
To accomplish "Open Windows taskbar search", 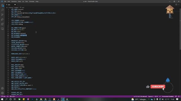I will click(6, 99).
